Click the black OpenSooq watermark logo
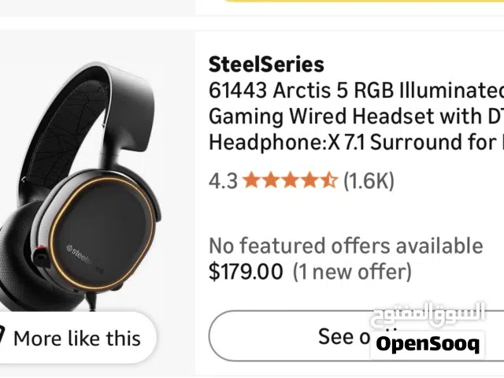 427,344
